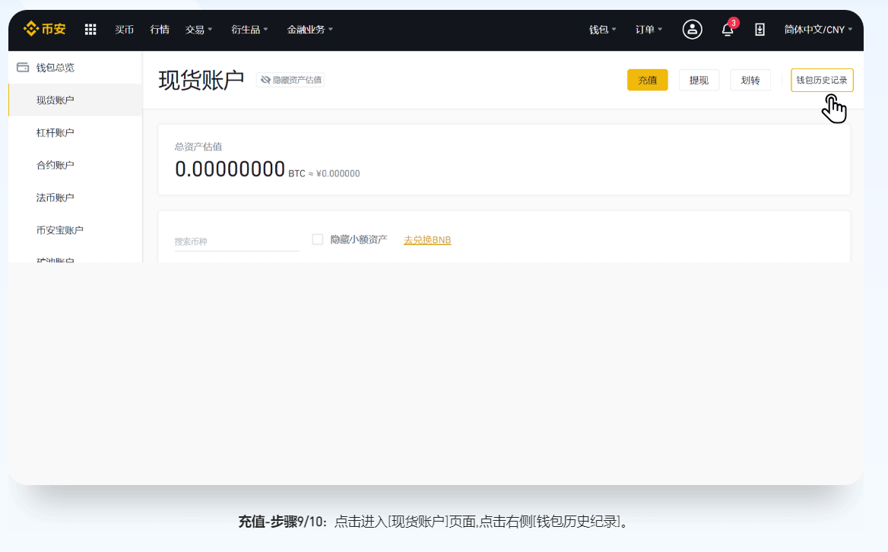The height and width of the screenshot is (552, 888).
Task: Enable the 隐藏小额资产 checkbox
Action: coord(318,240)
